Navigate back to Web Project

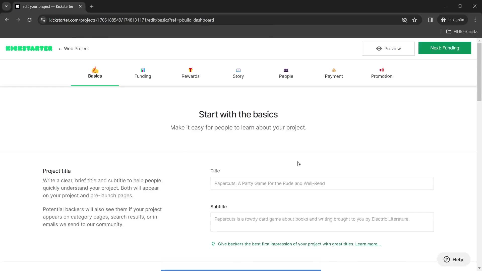[x=74, y=49]
